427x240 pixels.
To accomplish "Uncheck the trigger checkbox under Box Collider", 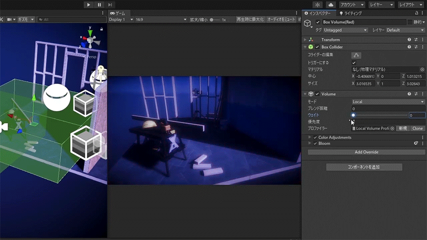I will pos(354,63).
